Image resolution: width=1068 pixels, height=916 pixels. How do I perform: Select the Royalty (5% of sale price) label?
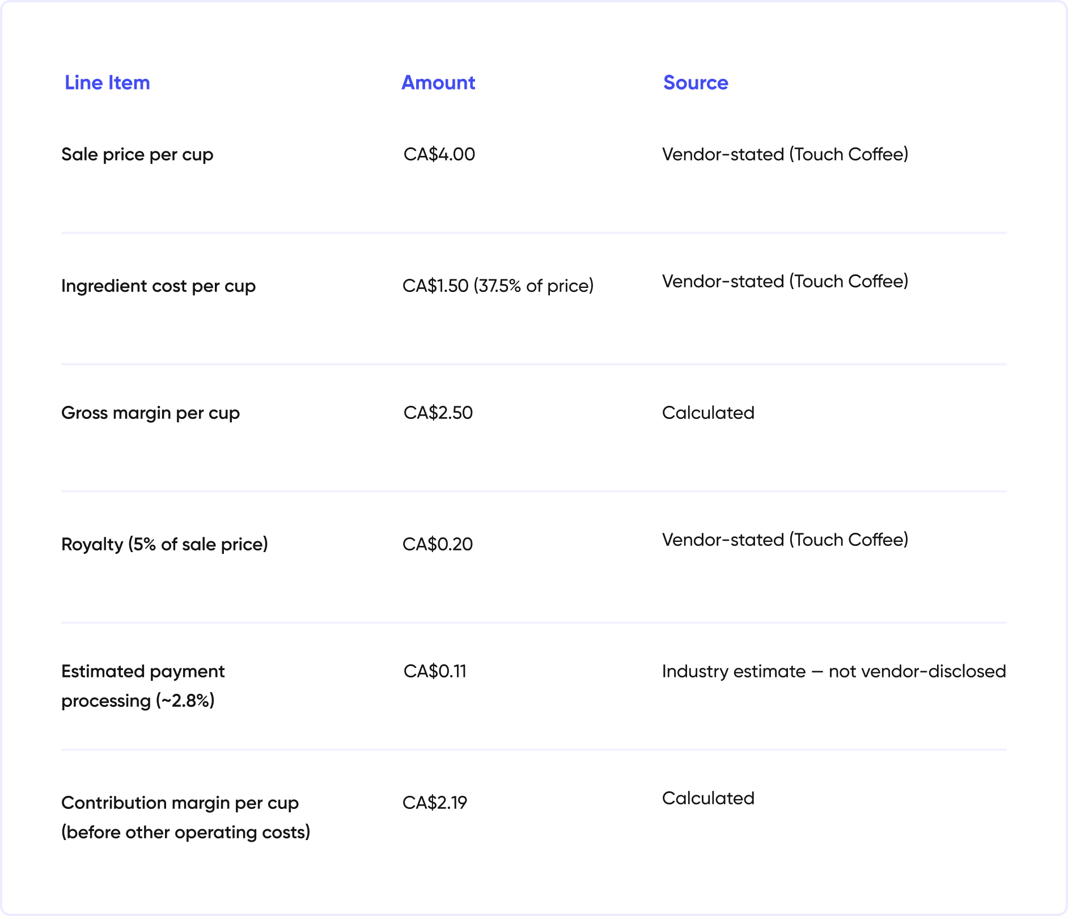click(164, 544)
